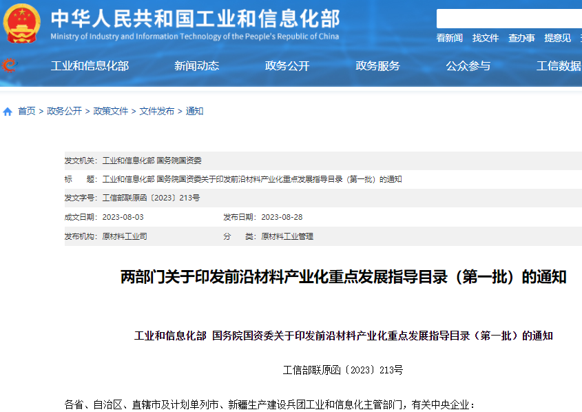
Task: Click the home icon in the breadcrumb
Action: pyautogui.click(x=7, y=110)
